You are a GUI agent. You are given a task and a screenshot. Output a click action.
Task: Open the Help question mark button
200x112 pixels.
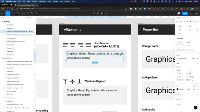196,108
